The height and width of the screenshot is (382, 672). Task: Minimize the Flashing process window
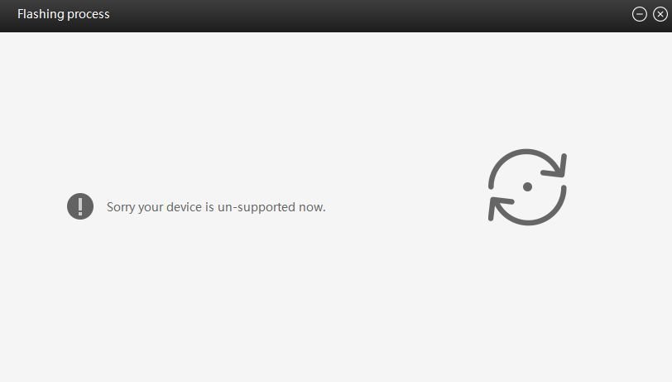(640, 14)
